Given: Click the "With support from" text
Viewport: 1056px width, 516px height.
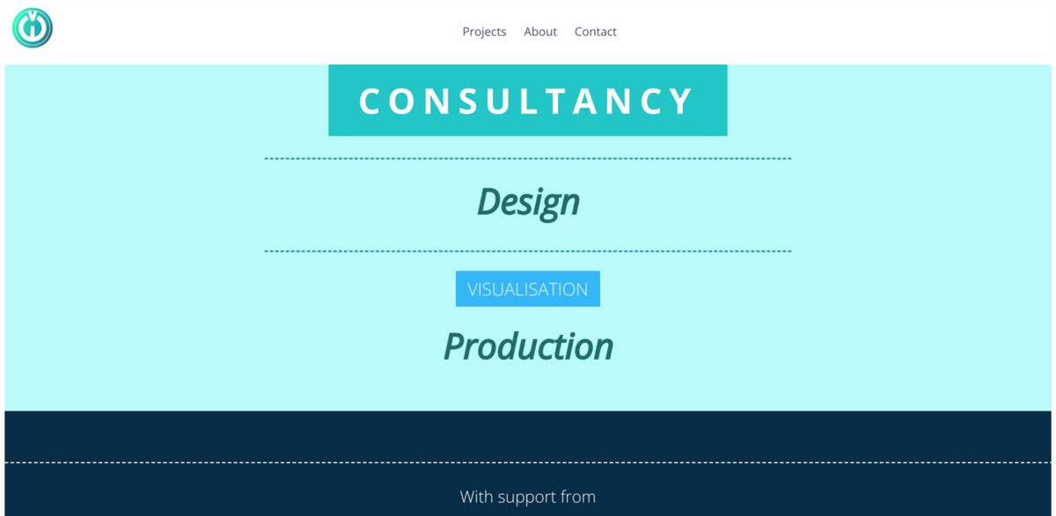Looking at the screenshot, I should [528, 497].
